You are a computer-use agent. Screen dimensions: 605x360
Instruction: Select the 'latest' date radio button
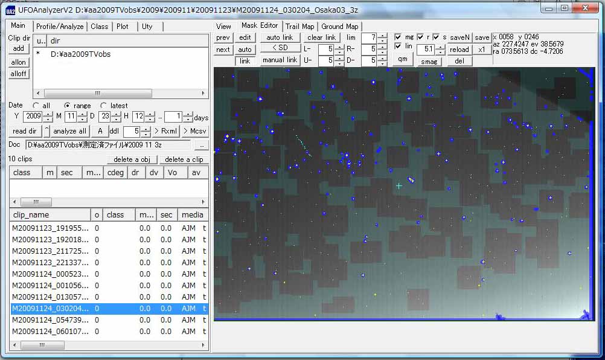pos(104,106)
